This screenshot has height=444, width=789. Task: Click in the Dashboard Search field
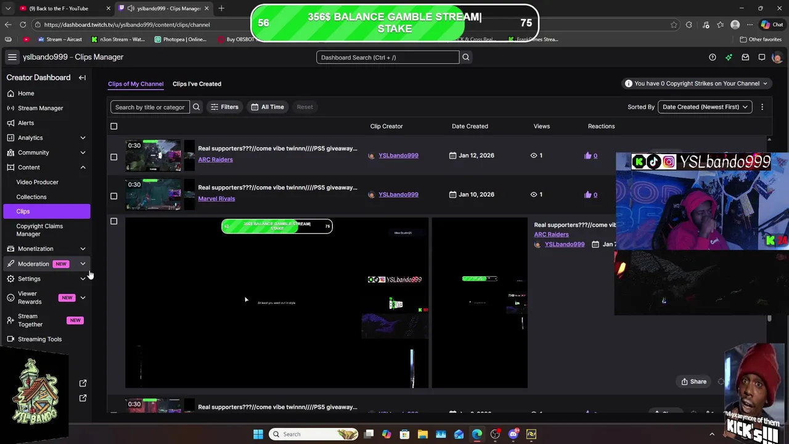(x=388, y=57)
